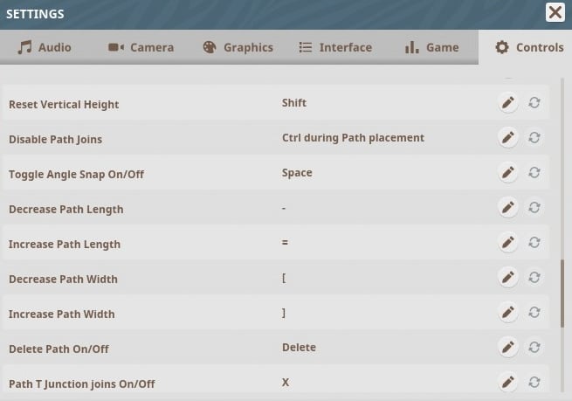The width and height of the screenshot is (572, 401).
Task: Edit the Reset Vertical Height keybinding
Action: tap(507, 103)
